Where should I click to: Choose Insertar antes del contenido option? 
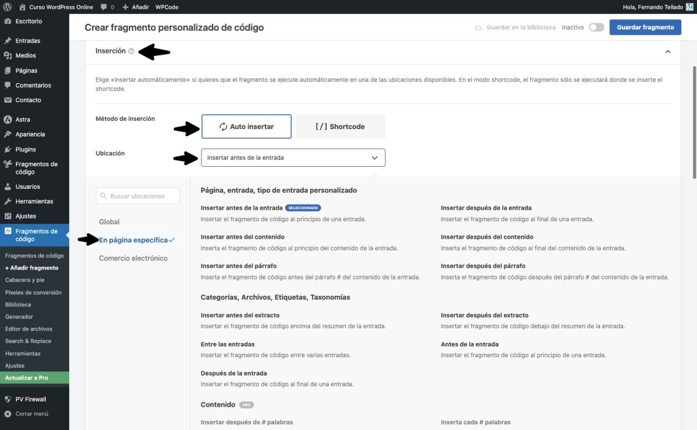243,237
